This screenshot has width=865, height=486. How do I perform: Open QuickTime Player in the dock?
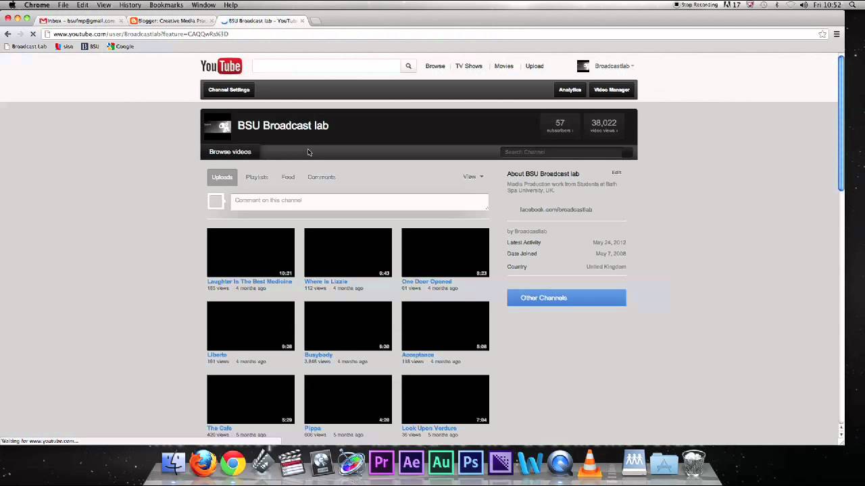click(x=560, y=463)
